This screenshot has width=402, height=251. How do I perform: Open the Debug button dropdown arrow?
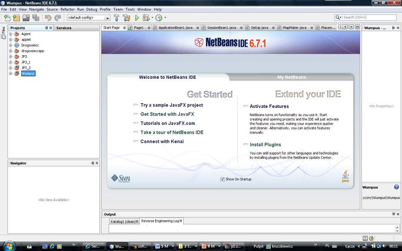(152, 18)
